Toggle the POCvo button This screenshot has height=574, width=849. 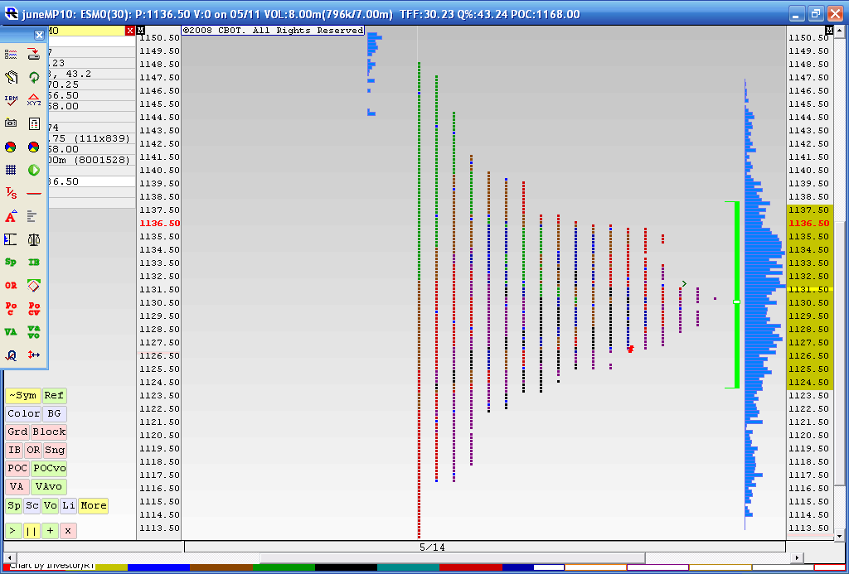49,469
